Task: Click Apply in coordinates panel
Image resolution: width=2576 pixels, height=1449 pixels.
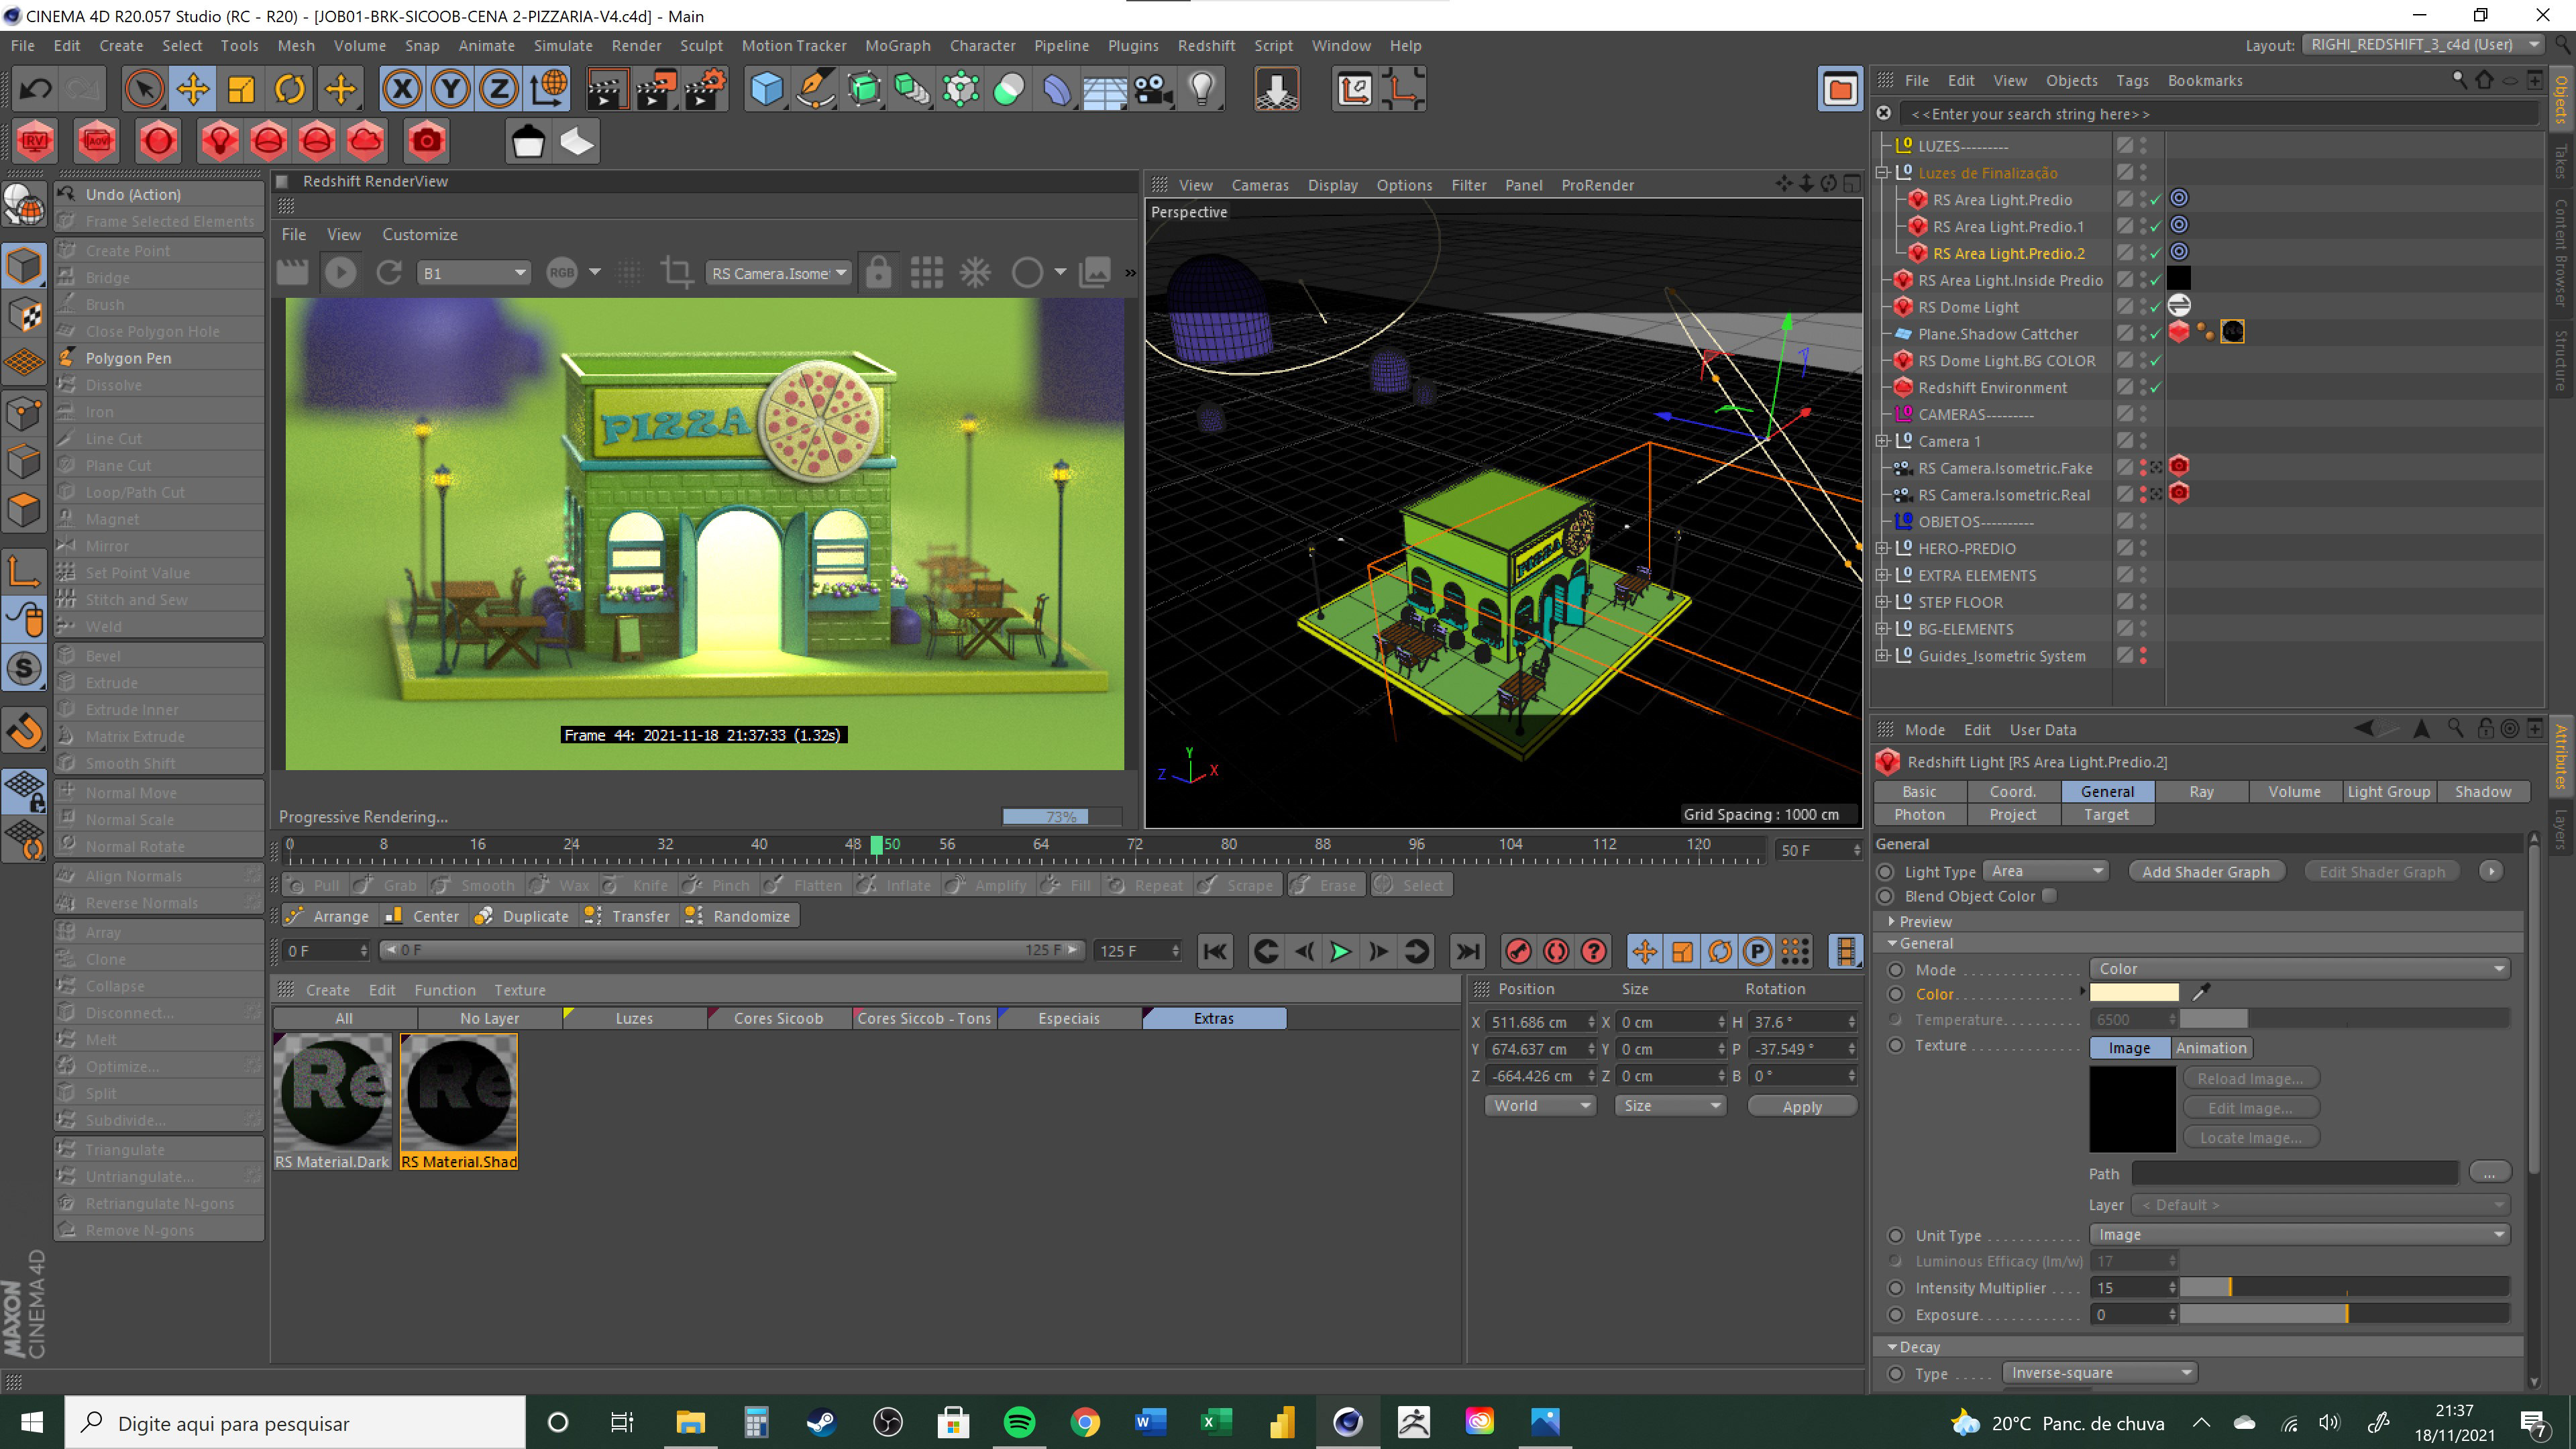Action: click(x=1801, y=1106)
